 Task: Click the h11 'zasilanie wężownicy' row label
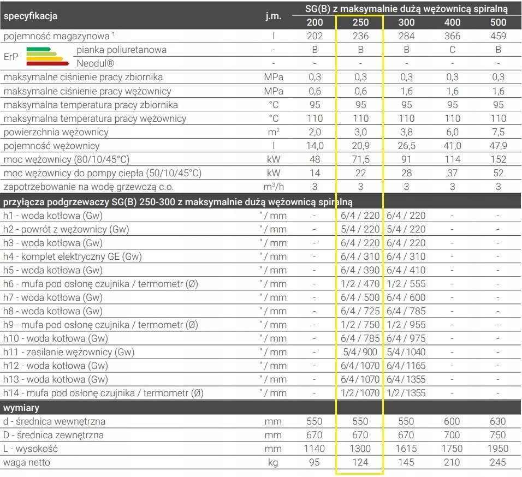[x=69, y=352]
